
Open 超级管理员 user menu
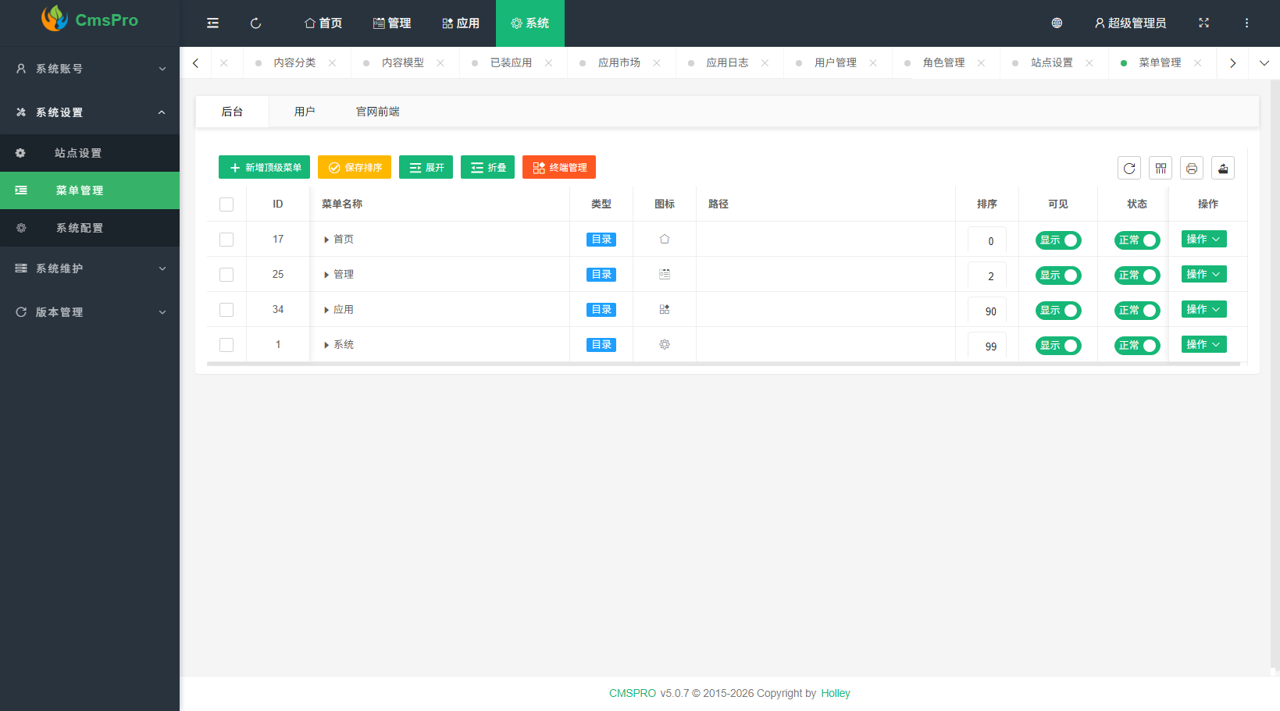[x=1130, y=23]
